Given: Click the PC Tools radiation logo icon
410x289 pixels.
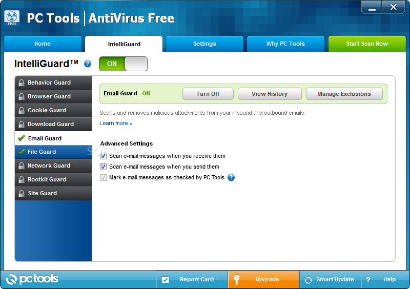Looking at the screenshot, I should (x=12, y=18).
